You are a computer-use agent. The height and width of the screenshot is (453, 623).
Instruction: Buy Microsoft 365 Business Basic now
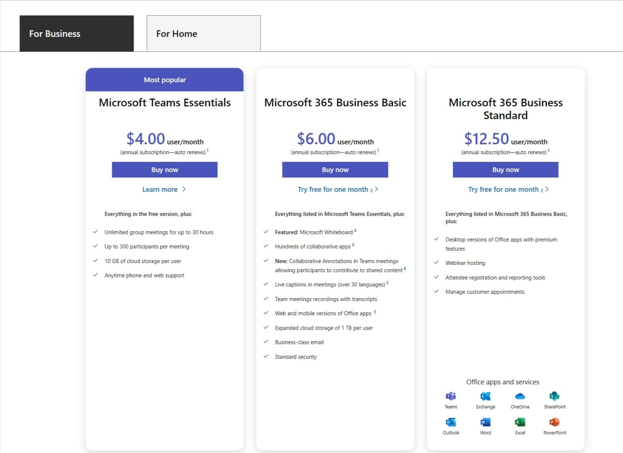(335, 170)
